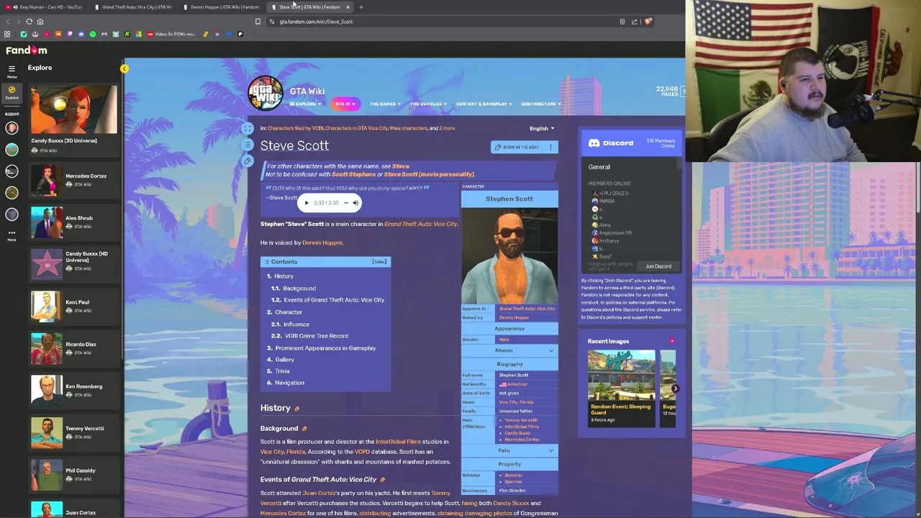Hide the Contents table
921x518 pixels.
(x=379, y=262)
